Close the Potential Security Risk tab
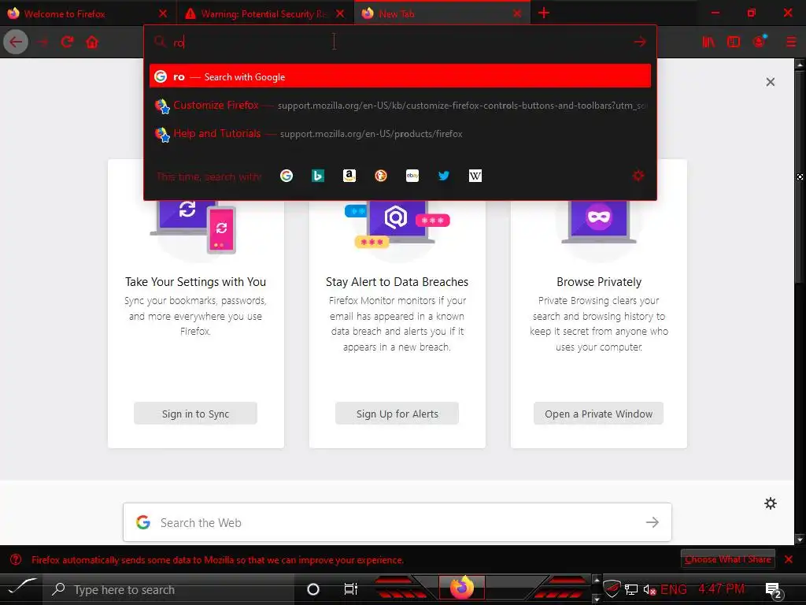This screenshot has height=605, width=806. click(x=340, y=14)
